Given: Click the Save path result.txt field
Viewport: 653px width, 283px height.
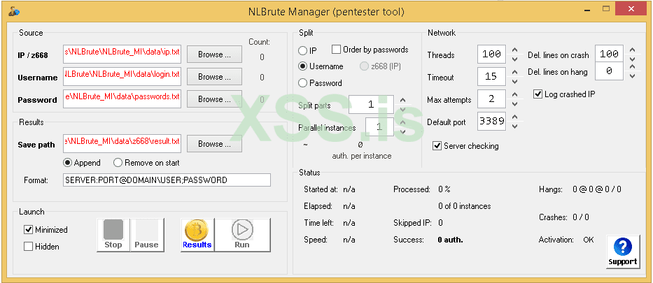Looking at the screenshot, I should click(x=122, y=143).
